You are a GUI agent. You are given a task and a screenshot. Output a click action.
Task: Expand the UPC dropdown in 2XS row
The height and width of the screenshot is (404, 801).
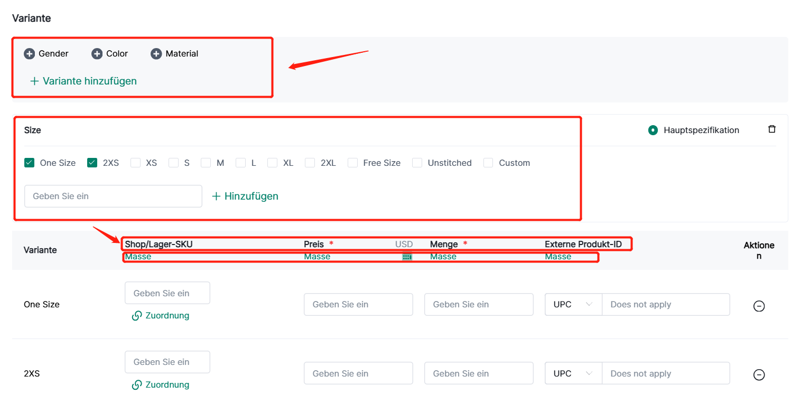(573, 373)
